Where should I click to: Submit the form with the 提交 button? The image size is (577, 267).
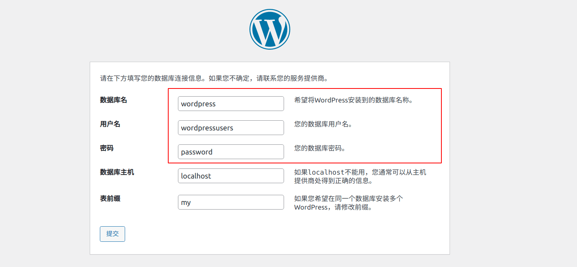point(112,234)
